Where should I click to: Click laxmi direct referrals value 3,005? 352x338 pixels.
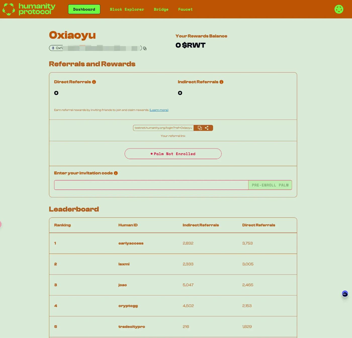click(x=248, y=264)
